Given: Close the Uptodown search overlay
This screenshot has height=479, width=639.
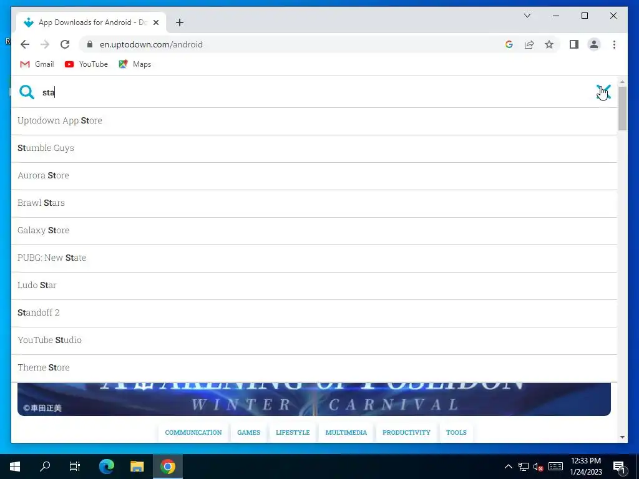Looking at the screenshot, I should tap(603, 92).
